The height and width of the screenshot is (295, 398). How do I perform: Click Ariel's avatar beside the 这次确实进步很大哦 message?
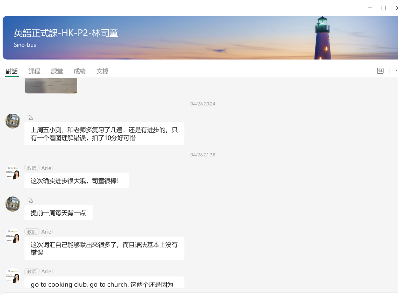tap(13, 172)
